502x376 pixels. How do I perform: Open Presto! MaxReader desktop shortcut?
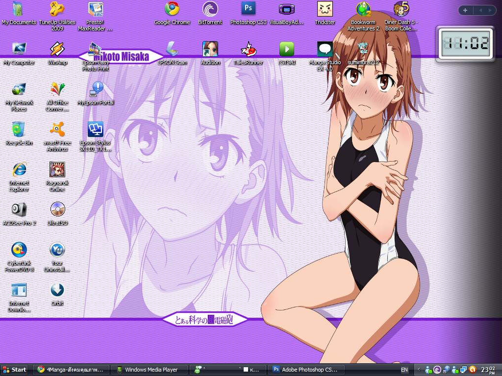[x=96, y=16]
